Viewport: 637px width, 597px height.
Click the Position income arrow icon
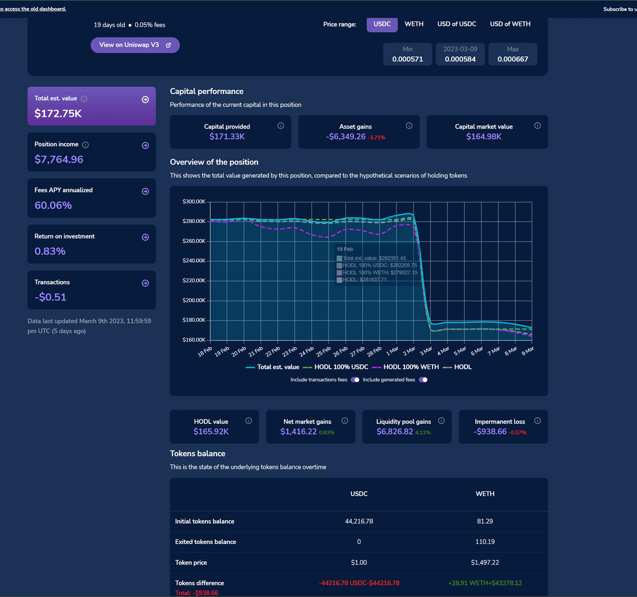tap(145, 145)
